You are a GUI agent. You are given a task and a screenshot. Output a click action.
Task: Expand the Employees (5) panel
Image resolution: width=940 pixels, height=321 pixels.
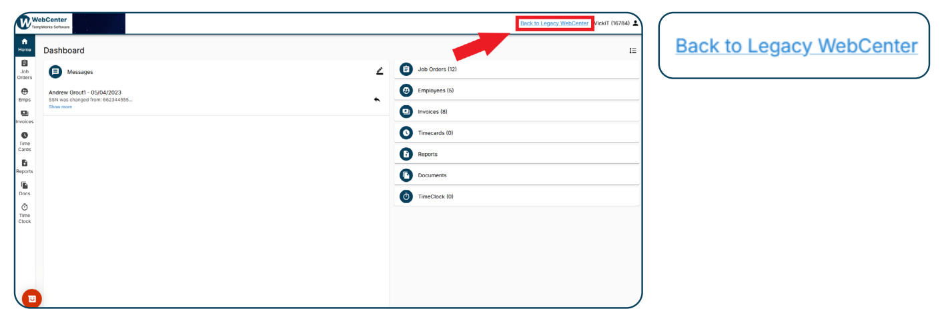pos(517,91)
